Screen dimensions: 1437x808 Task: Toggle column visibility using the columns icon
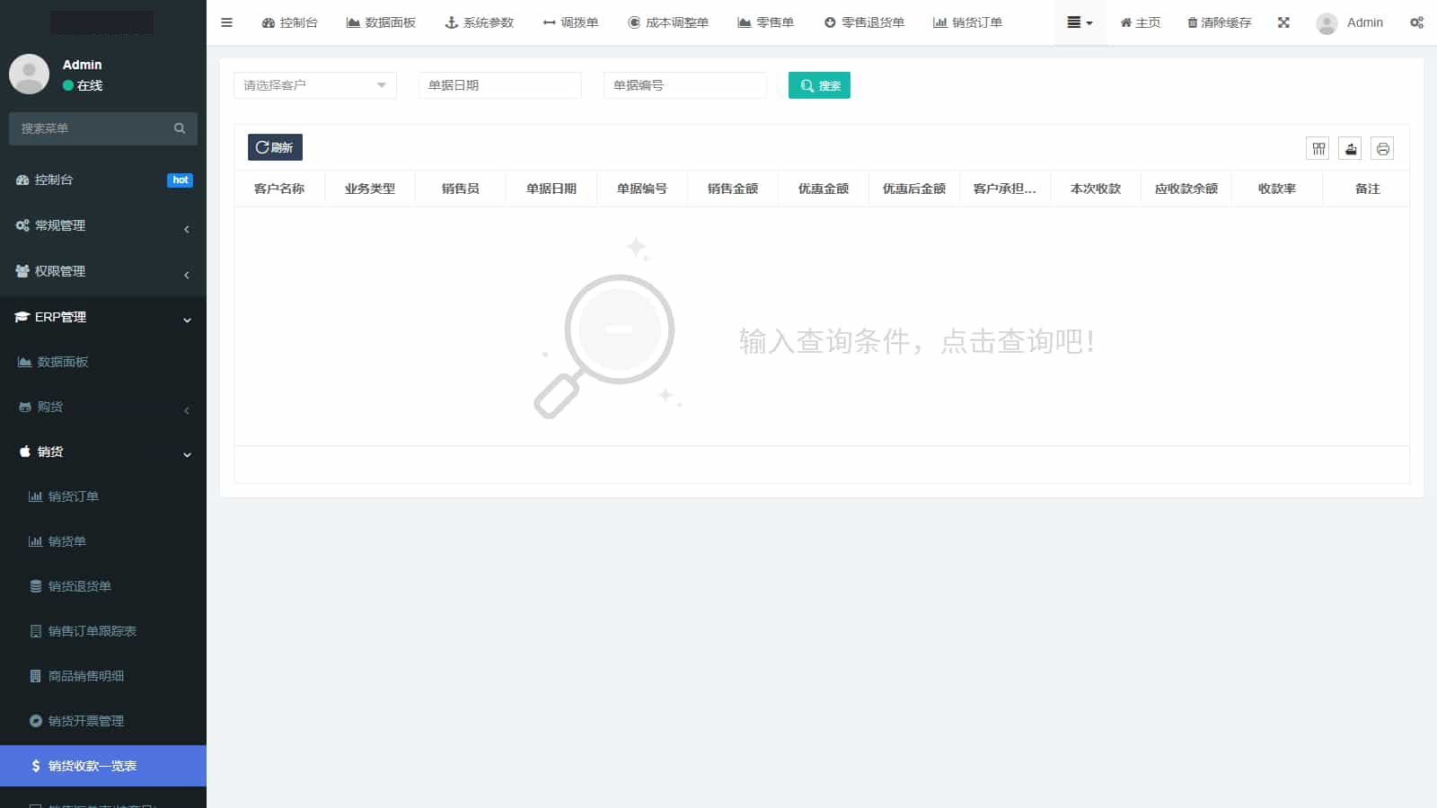pos(1317,148)
